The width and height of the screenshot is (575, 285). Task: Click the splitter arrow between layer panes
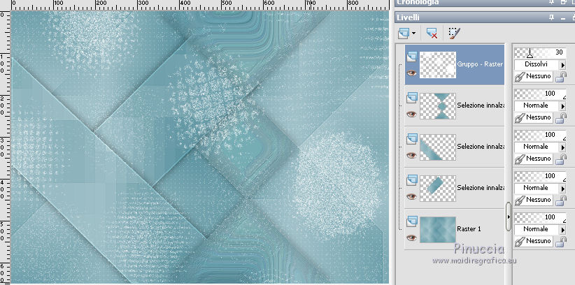(509, 217)
